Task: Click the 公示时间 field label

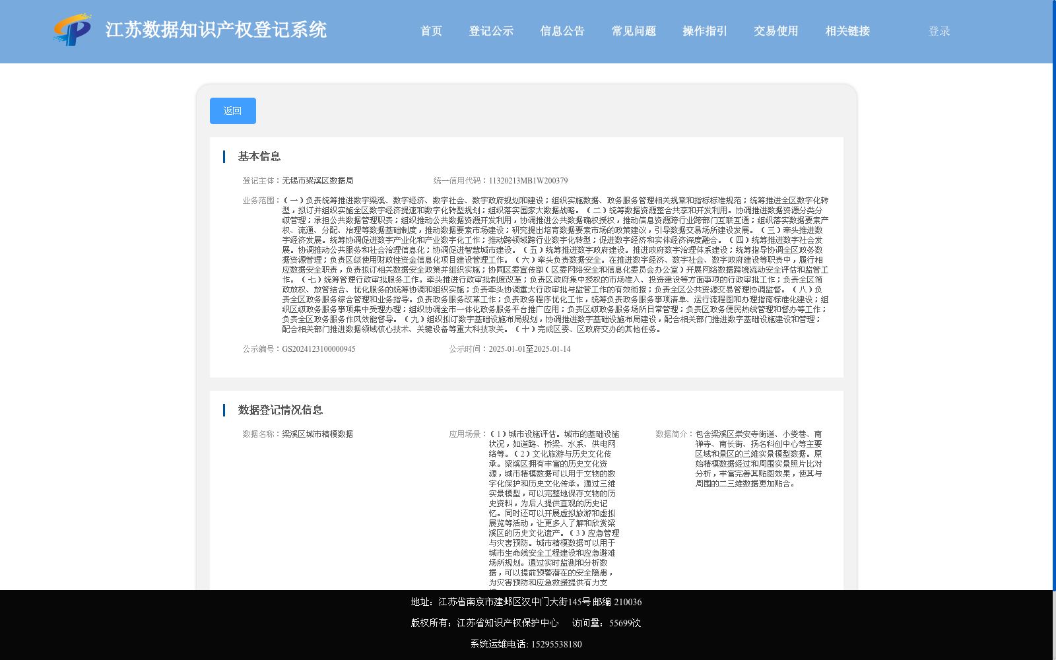Action: coord(469,349)
